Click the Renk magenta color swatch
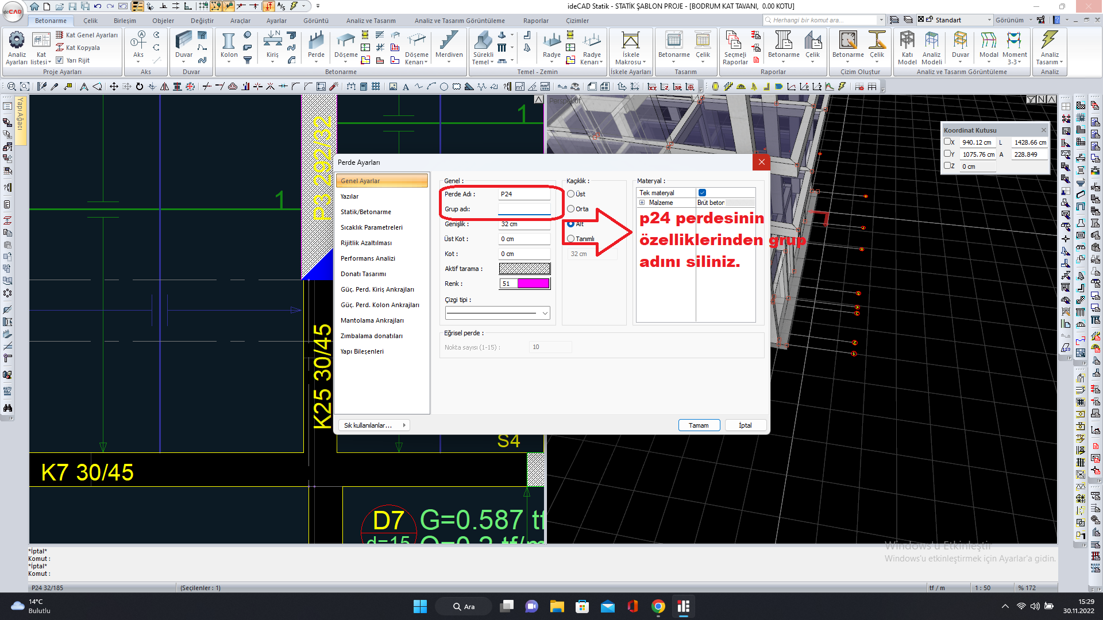Screen dimensions: 1103x620 [x=533, y=284]
